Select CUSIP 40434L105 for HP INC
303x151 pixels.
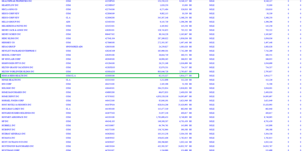[x=110, y=121]
